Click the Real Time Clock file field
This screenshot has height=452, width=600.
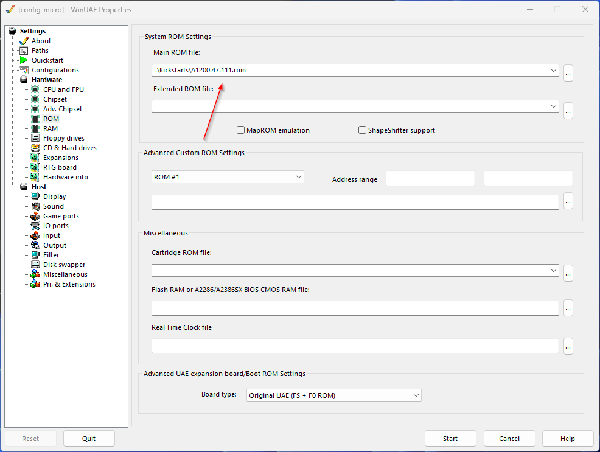tap(355, 346)
